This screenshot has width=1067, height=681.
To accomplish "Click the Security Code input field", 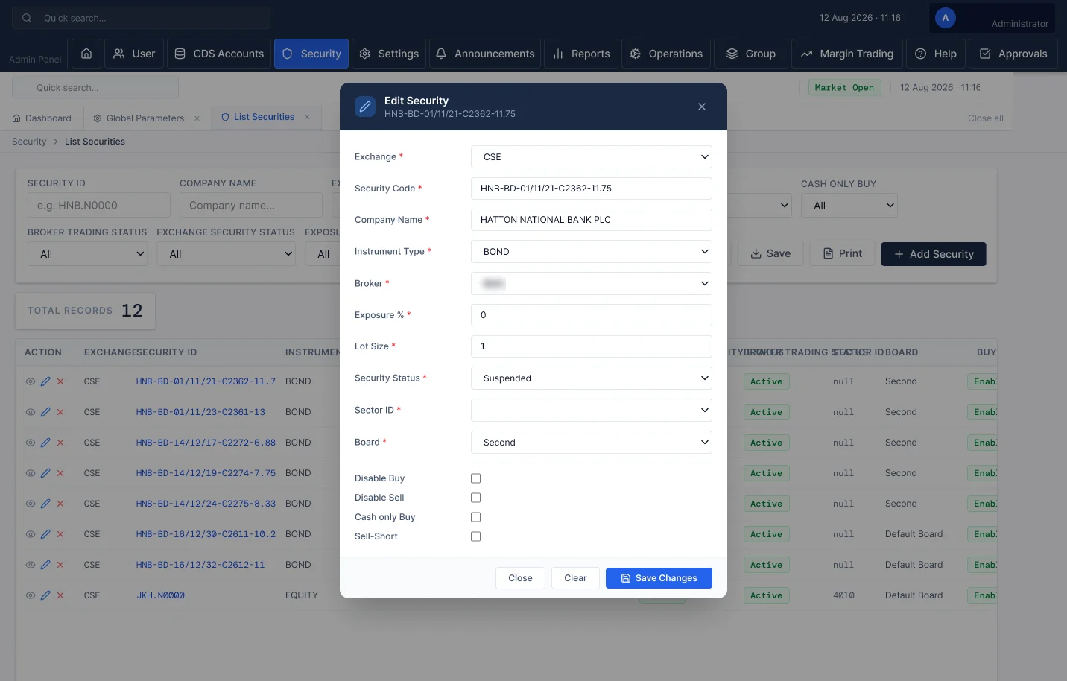I will pyautogui.click(x=592, y=189).
